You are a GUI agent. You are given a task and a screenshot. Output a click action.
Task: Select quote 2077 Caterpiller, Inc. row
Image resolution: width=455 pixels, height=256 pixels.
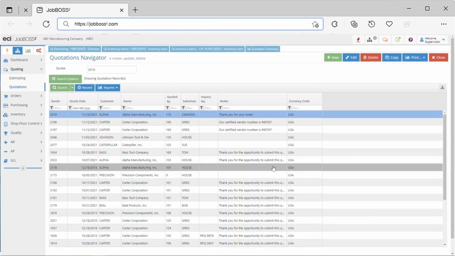246,145
